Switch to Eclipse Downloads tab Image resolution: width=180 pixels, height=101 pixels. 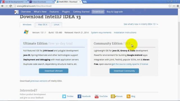point(41,2)
